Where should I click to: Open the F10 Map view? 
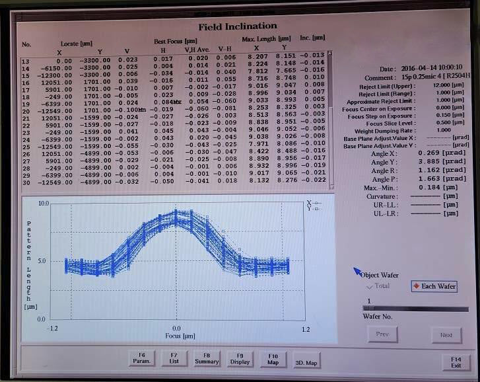click(273, 358)
